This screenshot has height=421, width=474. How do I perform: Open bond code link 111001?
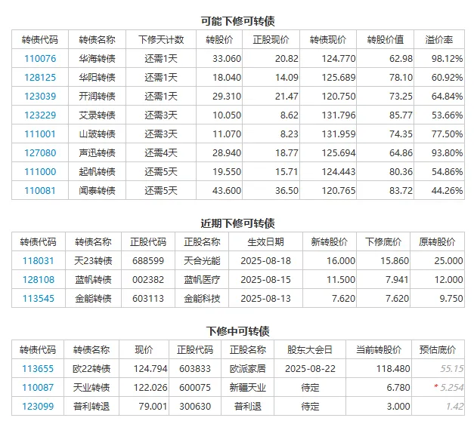pos(40,134)
